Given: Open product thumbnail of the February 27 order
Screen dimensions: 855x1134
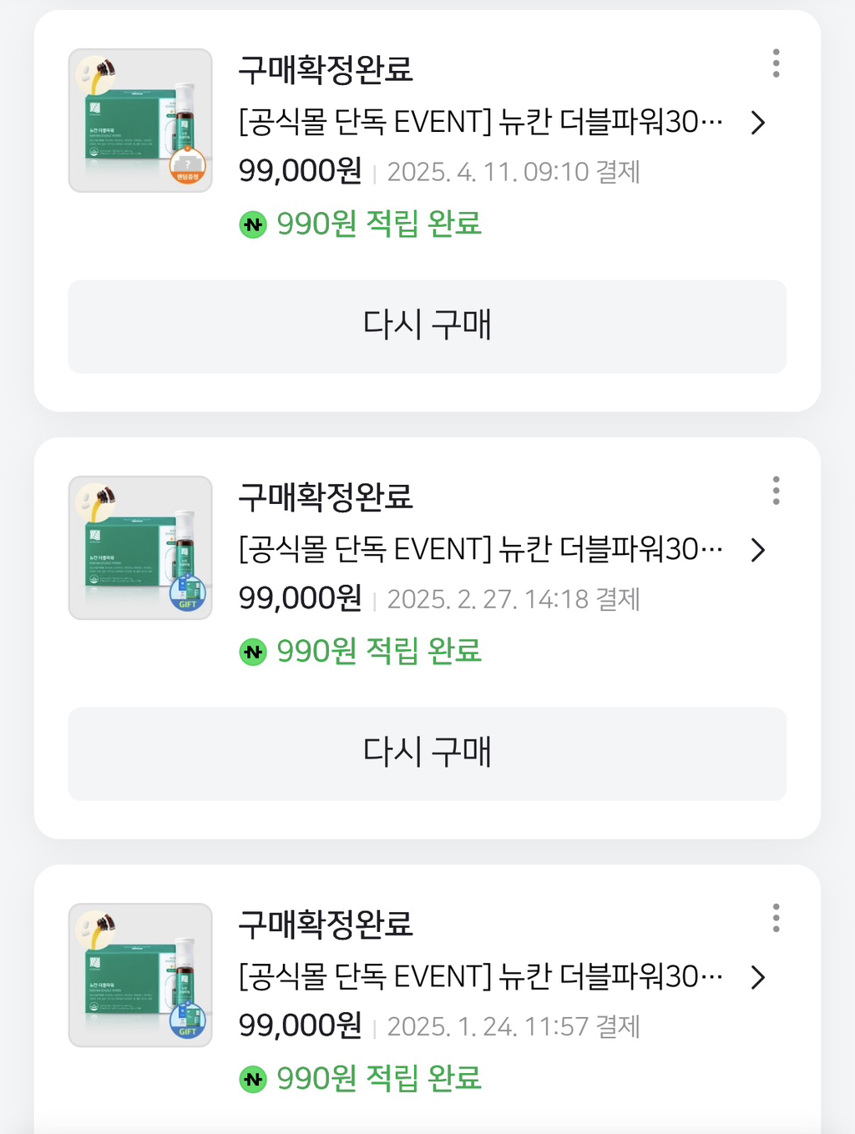Looking at the screenshot, I should 140,548.
